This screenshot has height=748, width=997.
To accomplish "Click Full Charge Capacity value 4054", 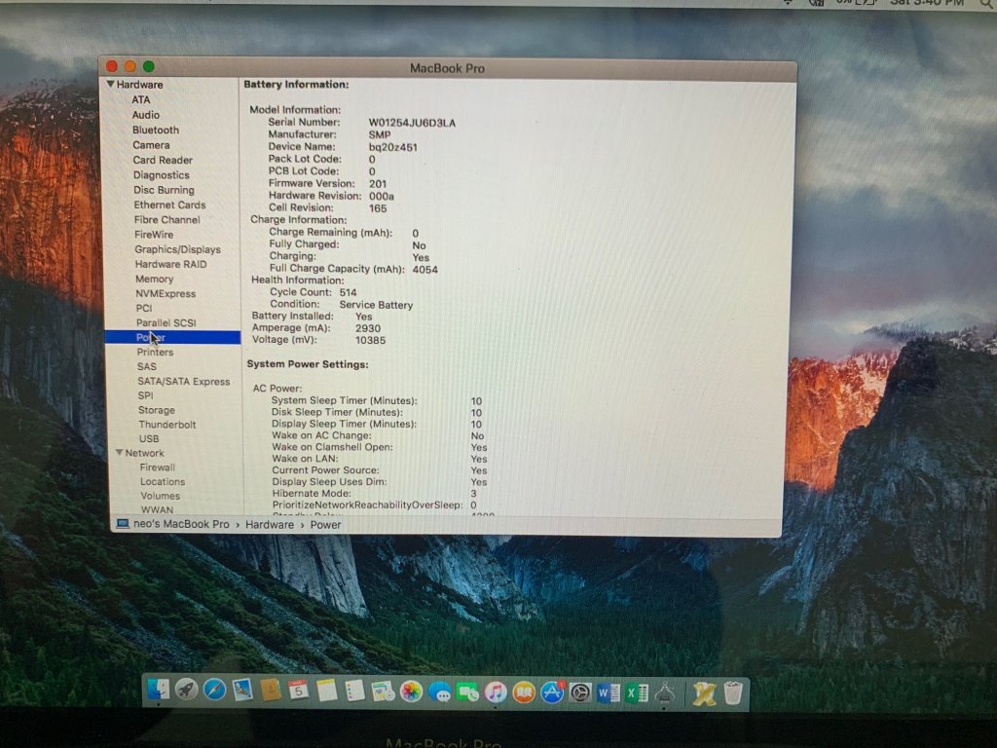I will (425, 269).
